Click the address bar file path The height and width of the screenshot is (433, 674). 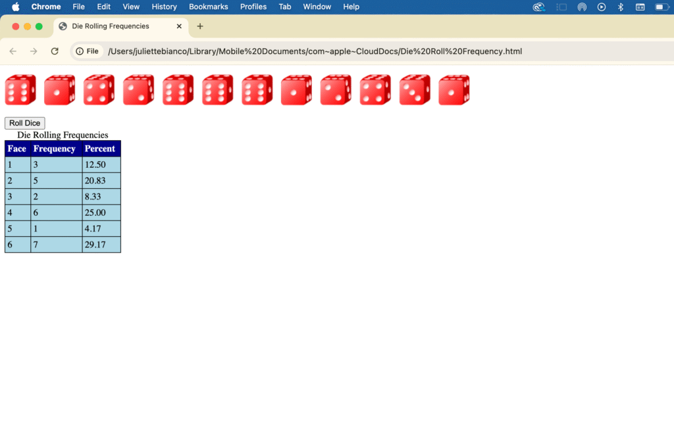[315, 51]
